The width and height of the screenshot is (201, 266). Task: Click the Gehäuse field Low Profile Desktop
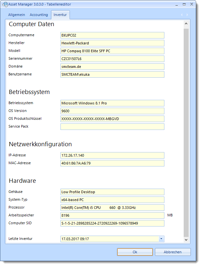[x=112, y=192]
